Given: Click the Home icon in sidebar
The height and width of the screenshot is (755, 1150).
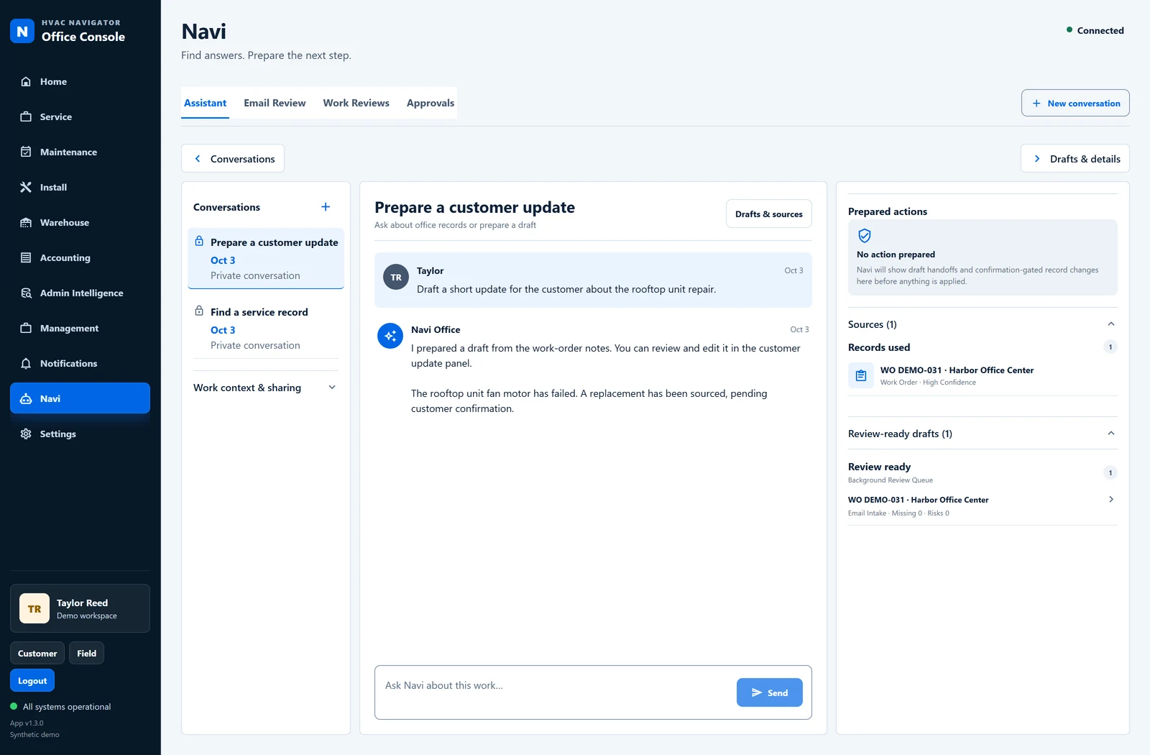Looking at the screenshot, I should point(26,82).
